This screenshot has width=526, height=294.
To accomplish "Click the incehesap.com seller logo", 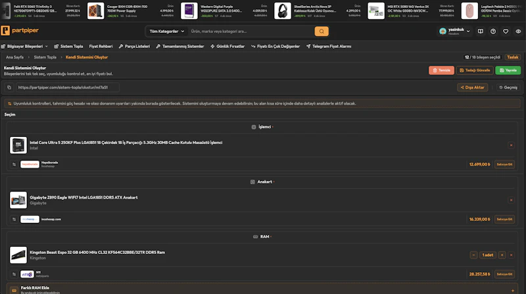I will [30, 219].
